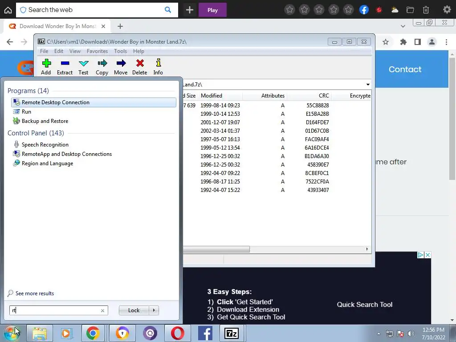The width and height of the screenshot is (456, 342).
Task: Extract files using the Extract icon
Action: click(65, 67)
